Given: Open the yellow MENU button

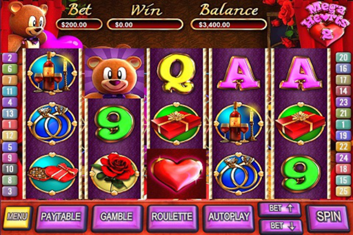Looking at the screenshot, I should [x=17, y=217].
